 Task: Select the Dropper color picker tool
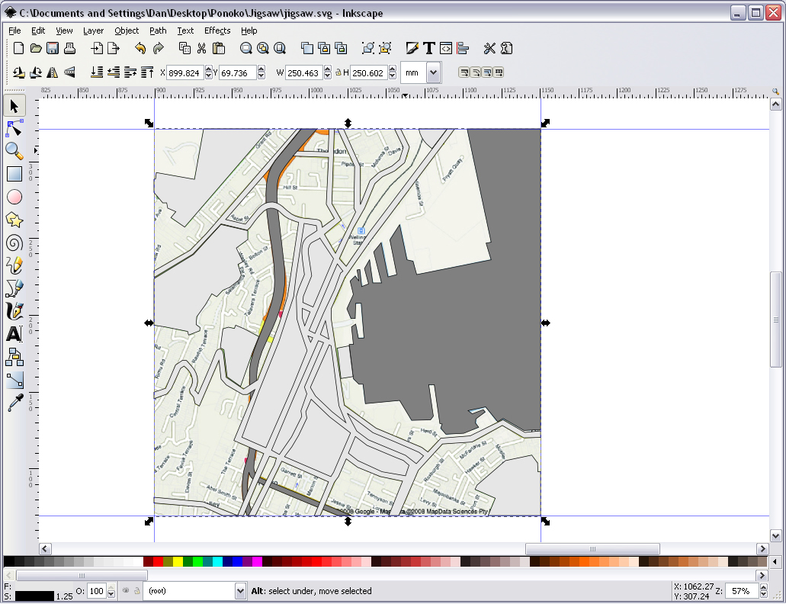[x=14, y=403]
